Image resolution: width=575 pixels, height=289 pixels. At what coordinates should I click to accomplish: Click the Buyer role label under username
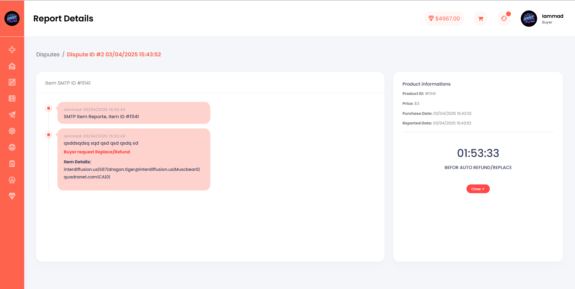(547, 23)
